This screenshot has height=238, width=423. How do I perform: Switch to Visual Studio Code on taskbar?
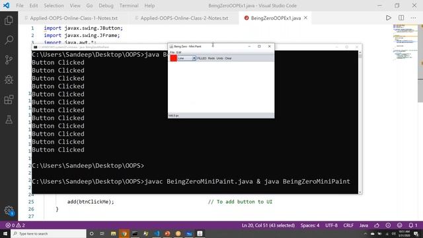click(157, 233)
